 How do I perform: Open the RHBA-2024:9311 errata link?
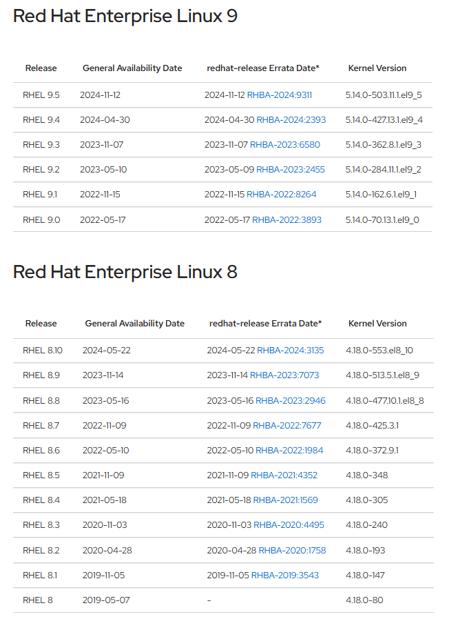coord(279,95)
